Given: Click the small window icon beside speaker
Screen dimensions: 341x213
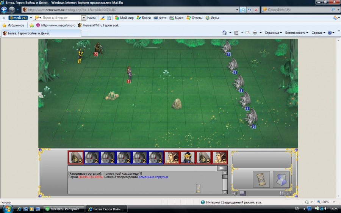Looking at the screenshot, I should coord(243,193).
